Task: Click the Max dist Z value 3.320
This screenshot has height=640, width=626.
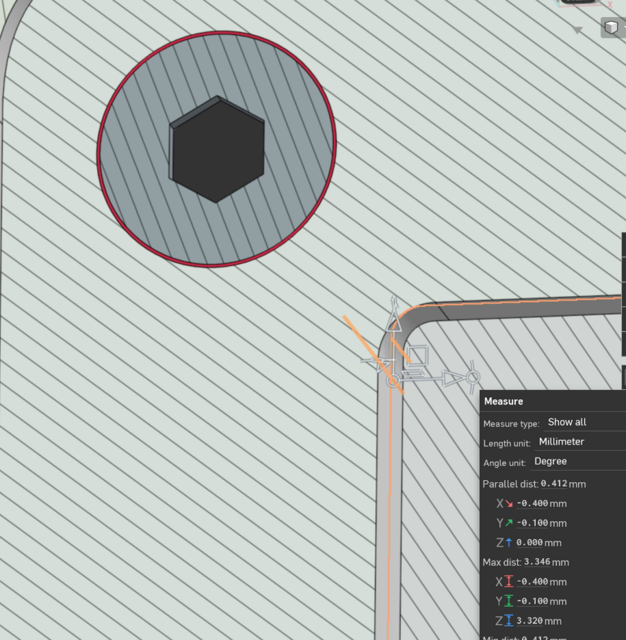Action: 531,621
